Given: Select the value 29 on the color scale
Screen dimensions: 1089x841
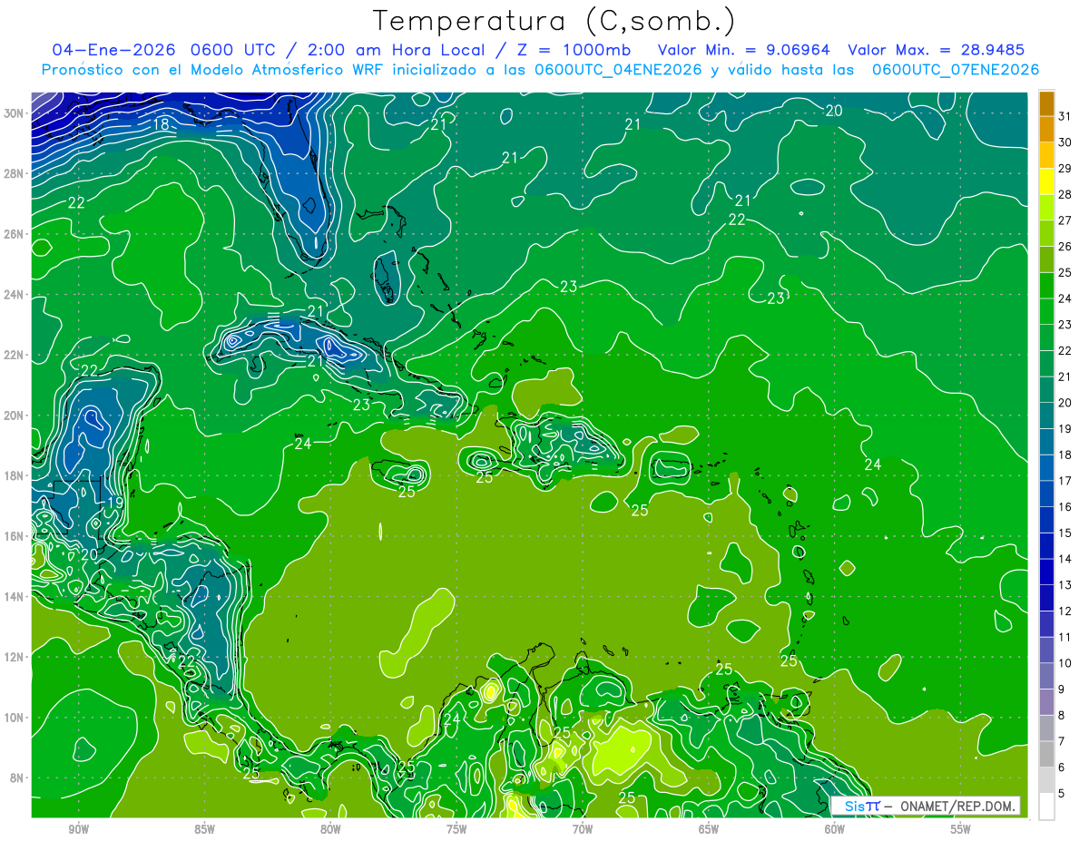Looking at the screenshot, I should [x=1064, y=168].
